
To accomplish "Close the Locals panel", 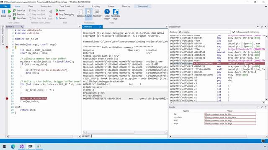I will [265, 107].
